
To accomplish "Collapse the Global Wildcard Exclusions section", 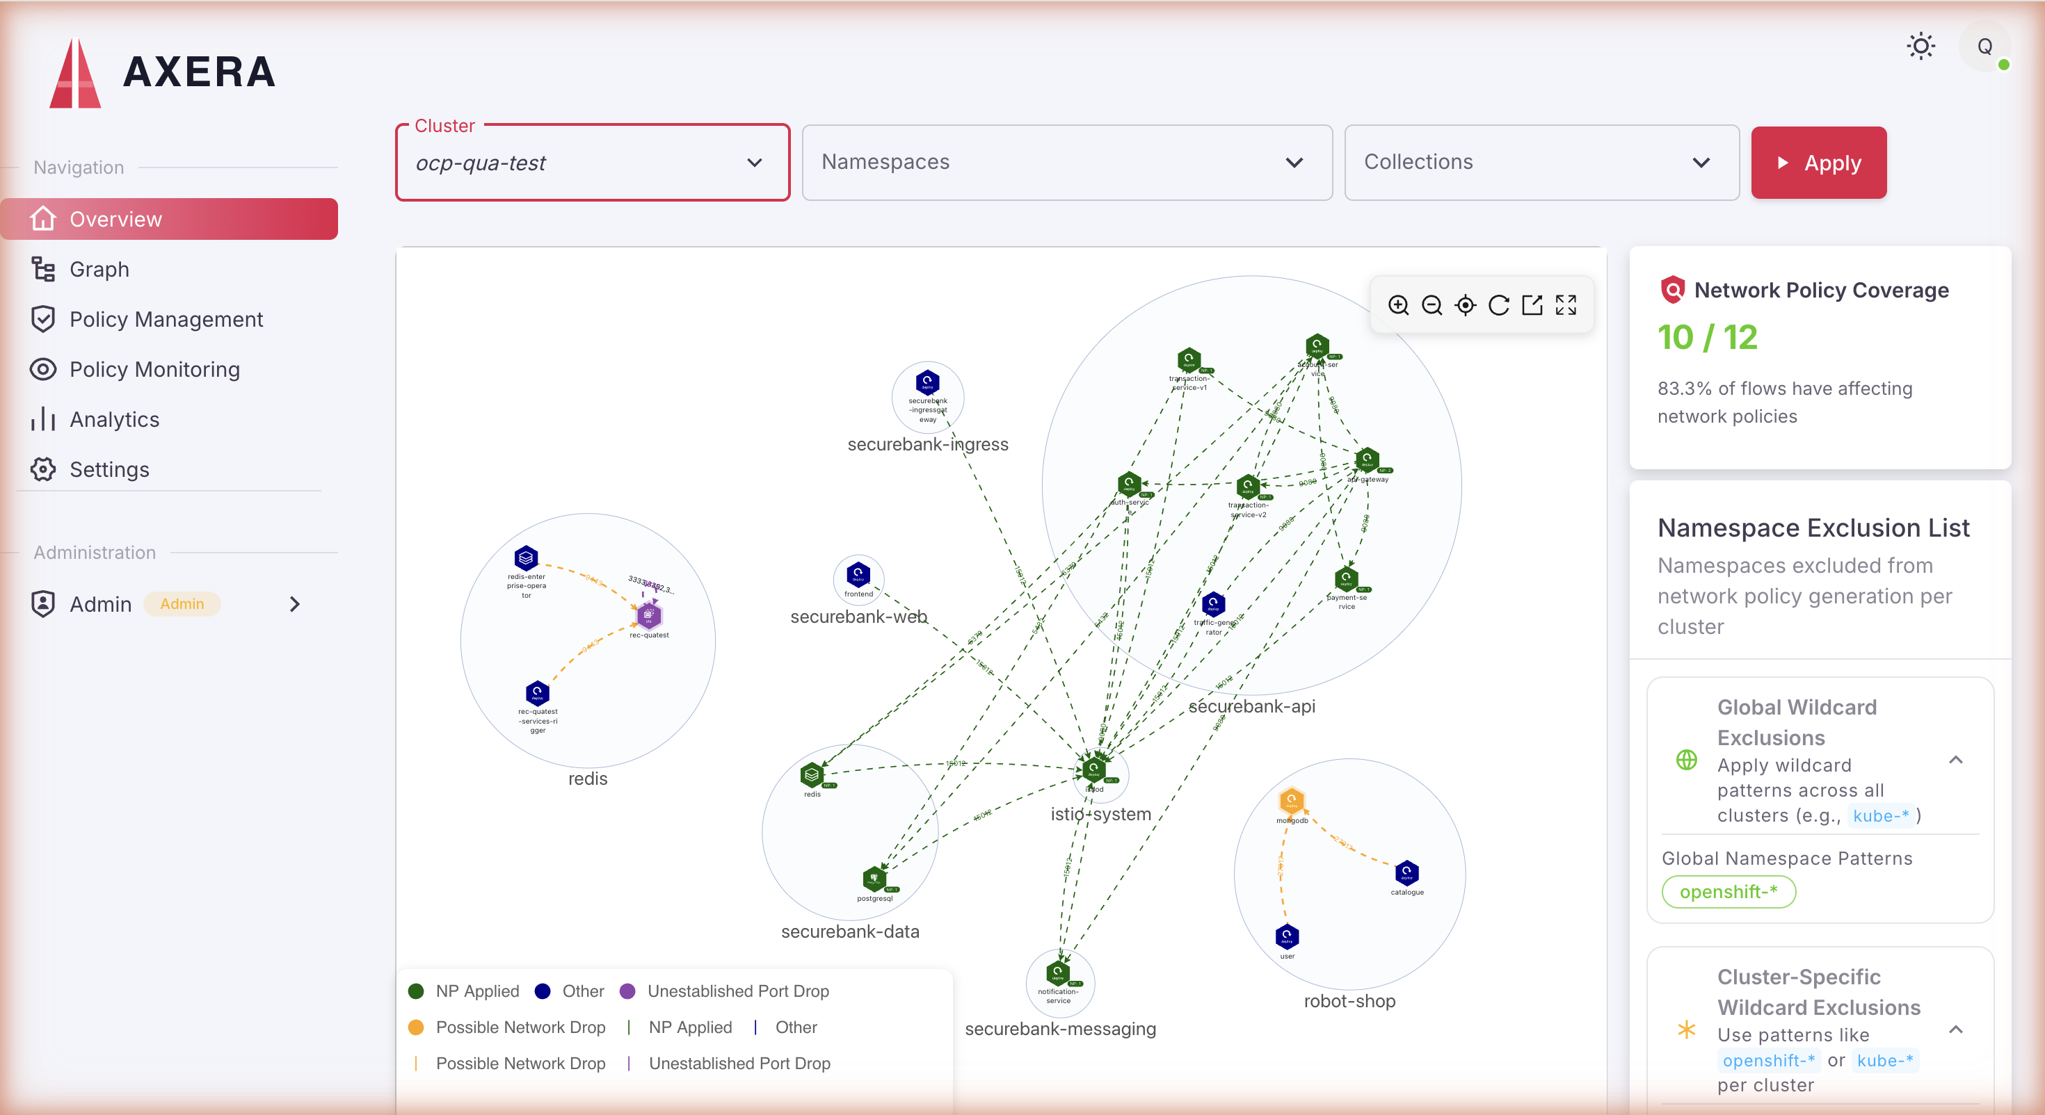I will [x=1955, y=760].
